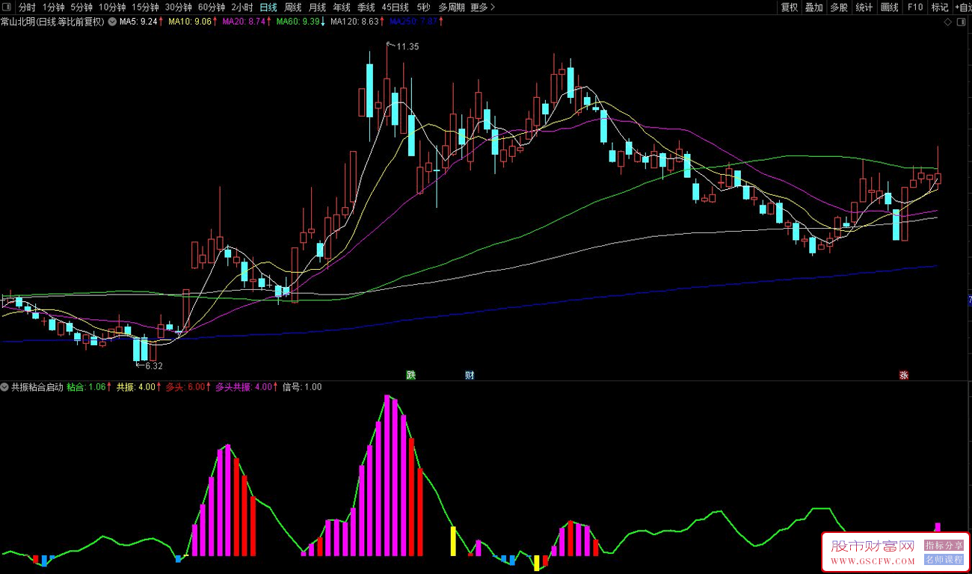Open the 多股 multi-stock view
This screenshot has width=972, height=574.
click(839, 7)
